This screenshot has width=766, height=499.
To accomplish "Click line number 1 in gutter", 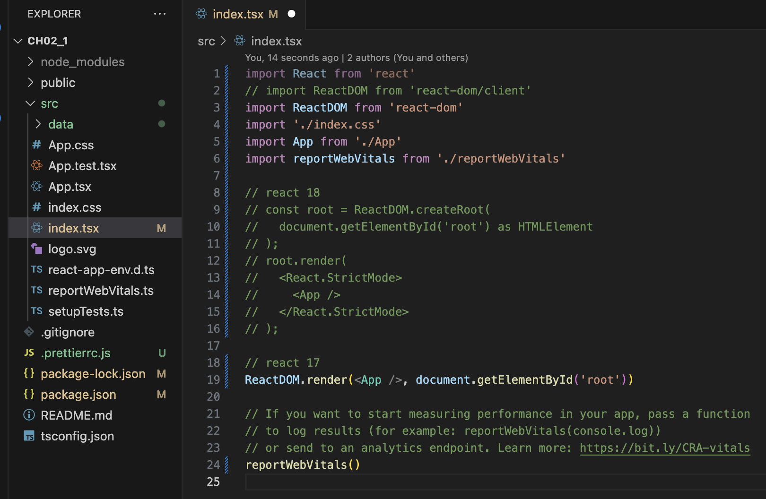I will tap(217, 74).
